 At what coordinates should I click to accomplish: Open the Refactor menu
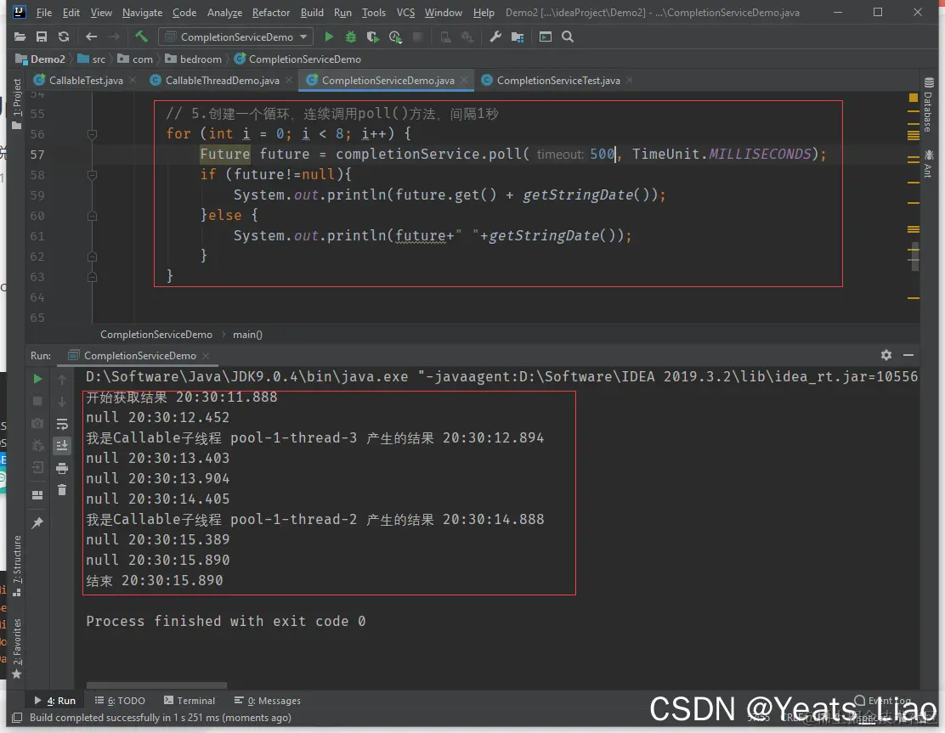[x=270, y=12]
